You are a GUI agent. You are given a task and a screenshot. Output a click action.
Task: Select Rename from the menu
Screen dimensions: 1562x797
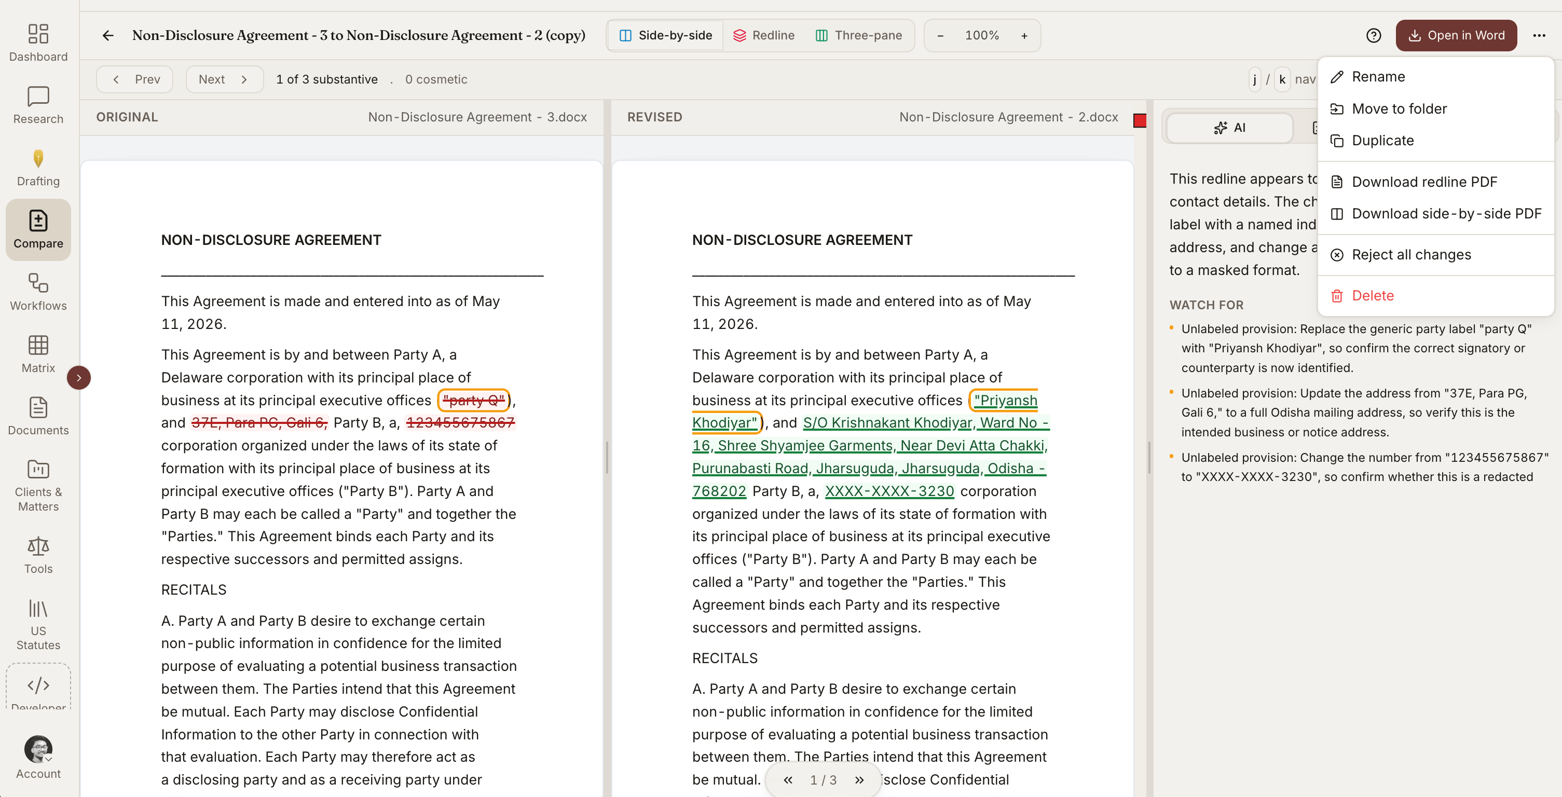[x=1436, y=76]
